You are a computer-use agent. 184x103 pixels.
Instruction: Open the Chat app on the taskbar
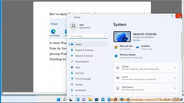[x=84, y=100]
